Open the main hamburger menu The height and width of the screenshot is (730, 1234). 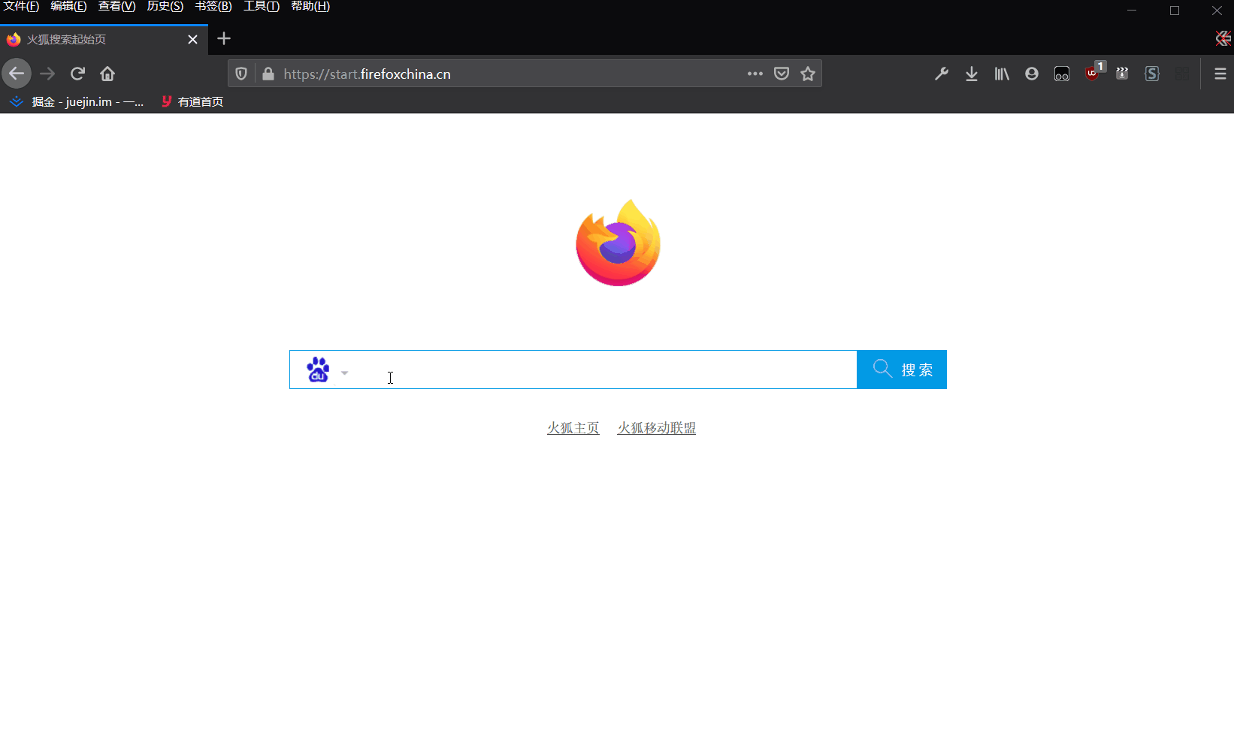1220,74
